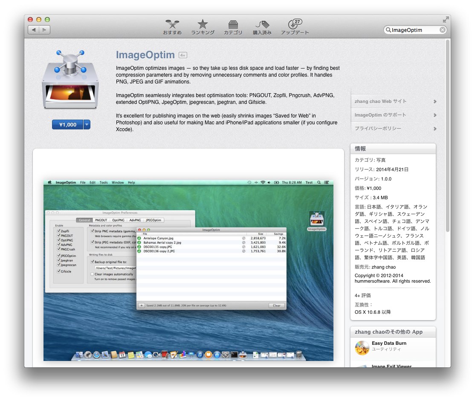Go forward with the right arrow button
475x401 pixels.
pos(44,30)
